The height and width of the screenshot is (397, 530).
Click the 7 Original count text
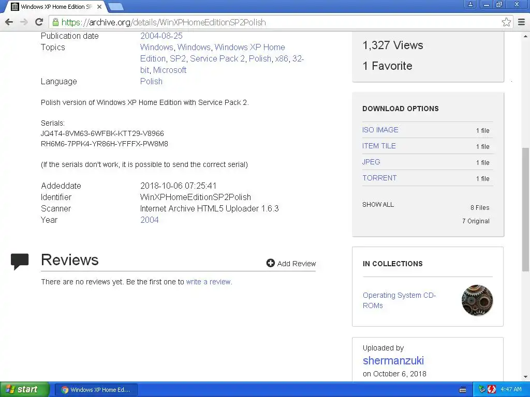476,221
